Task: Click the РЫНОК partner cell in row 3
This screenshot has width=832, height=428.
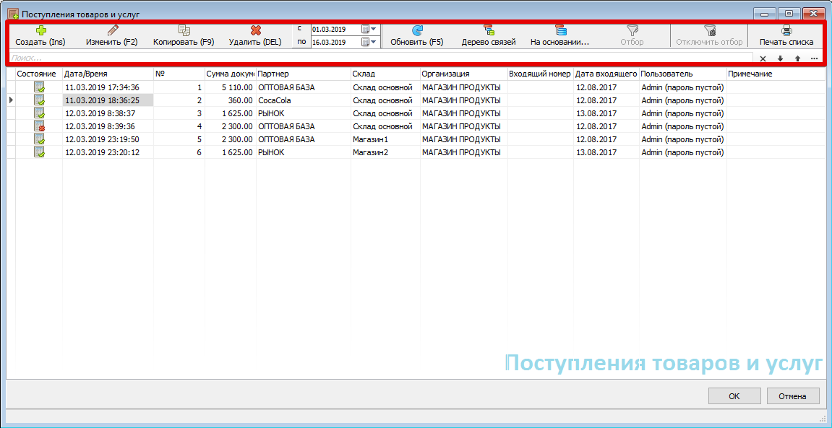Action: (x=304, y=113)
